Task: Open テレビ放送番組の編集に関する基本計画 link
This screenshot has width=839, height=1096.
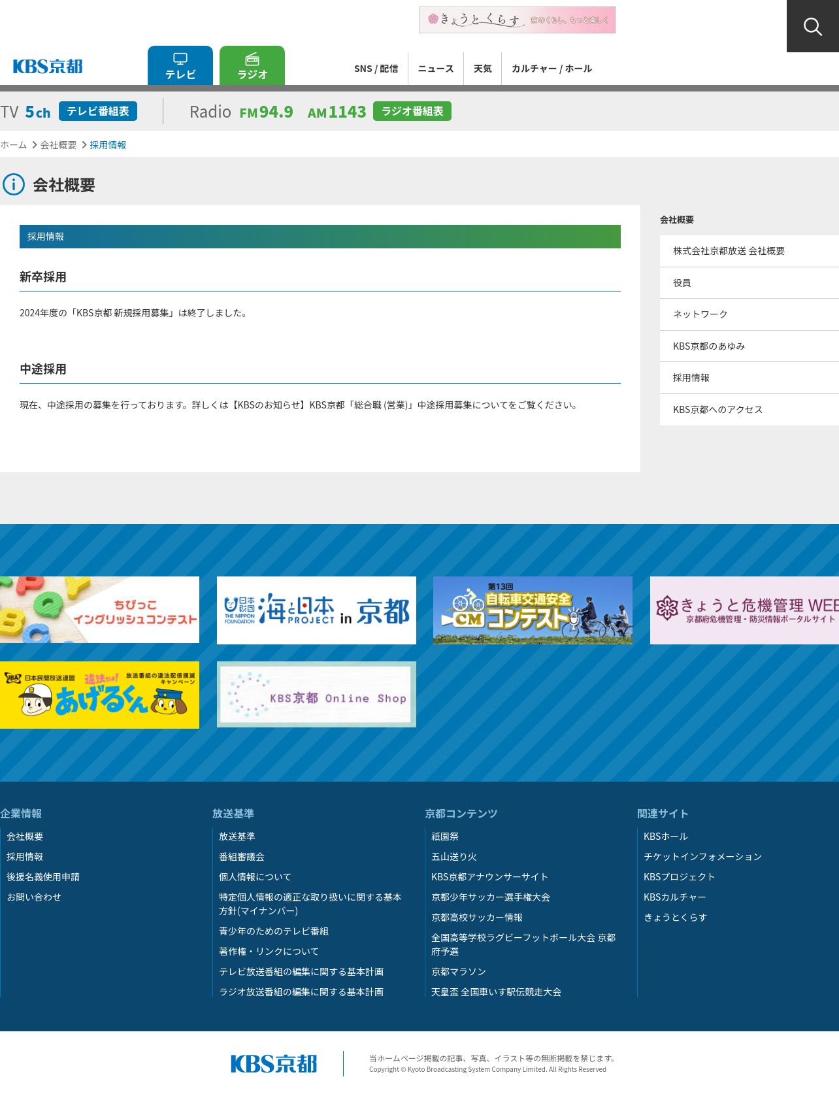Action: click(x=301, y=972)
